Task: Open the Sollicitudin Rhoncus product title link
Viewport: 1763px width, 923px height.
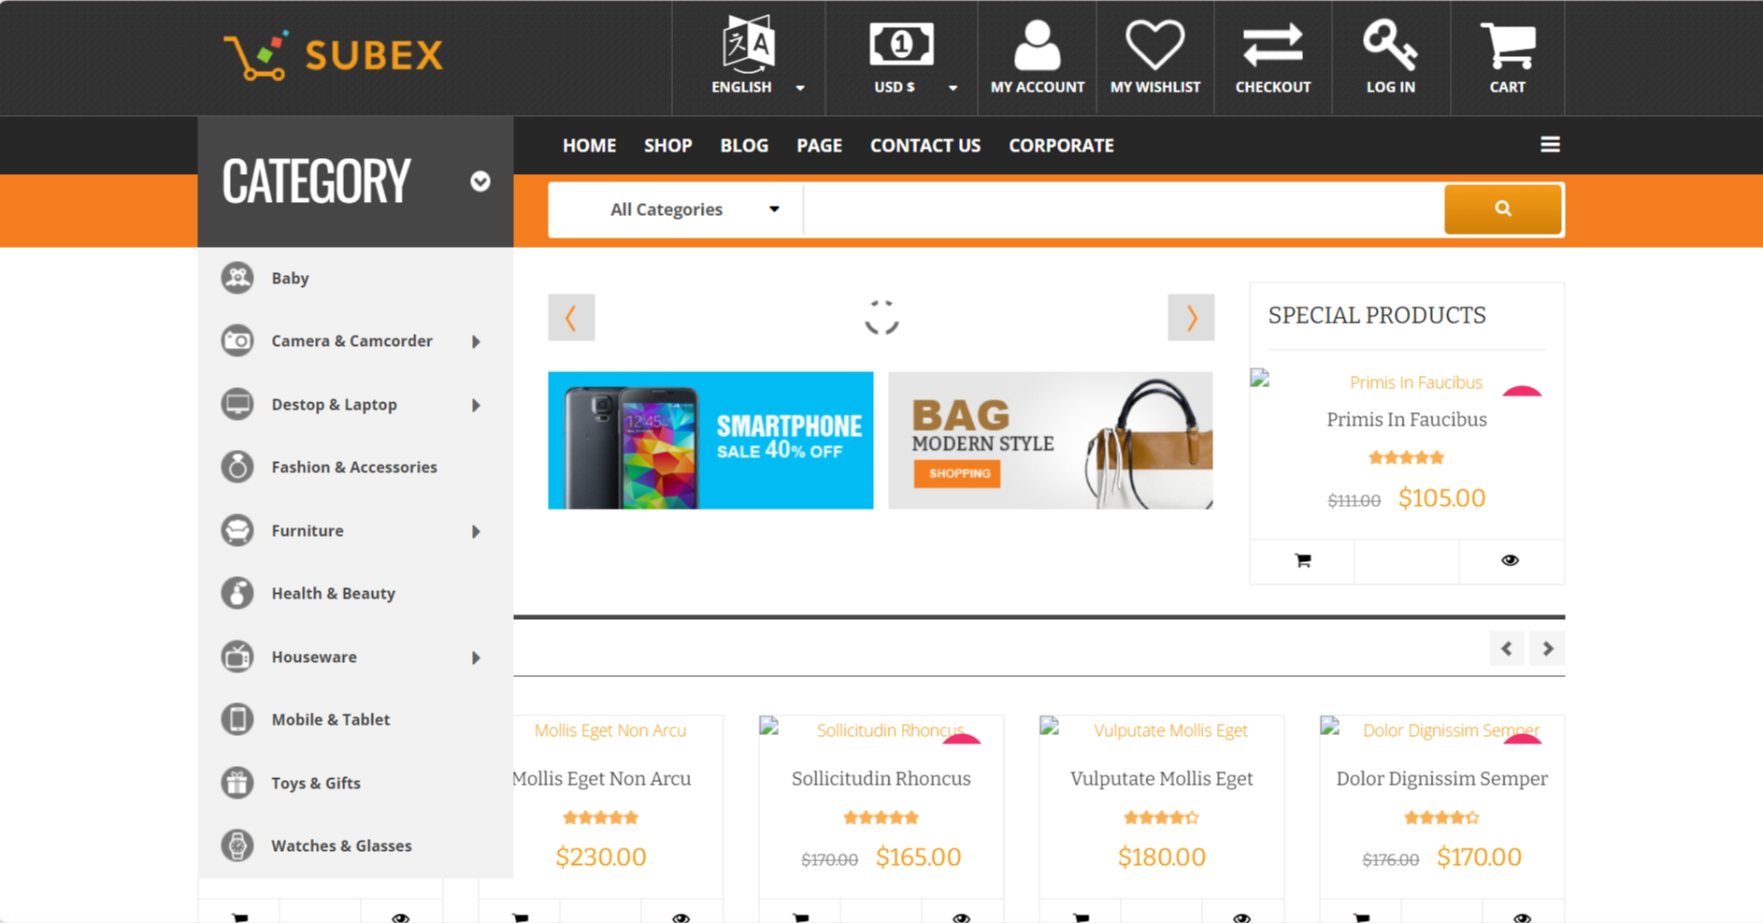Action: (881, 778)
